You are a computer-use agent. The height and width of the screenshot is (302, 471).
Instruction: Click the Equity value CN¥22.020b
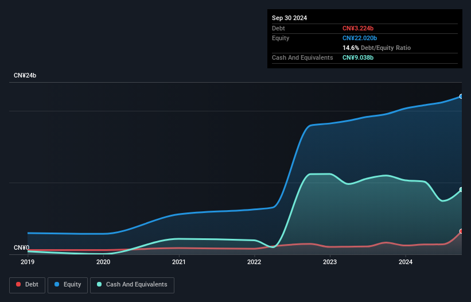tap(360, 38)
